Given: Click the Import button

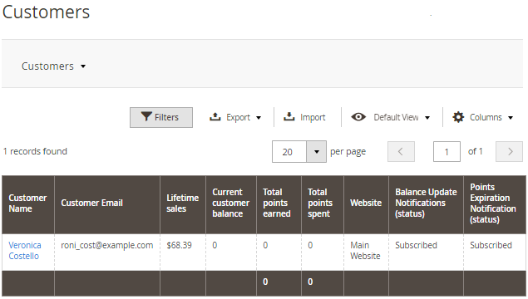Looking at the screenshot, I should [305, 117].
